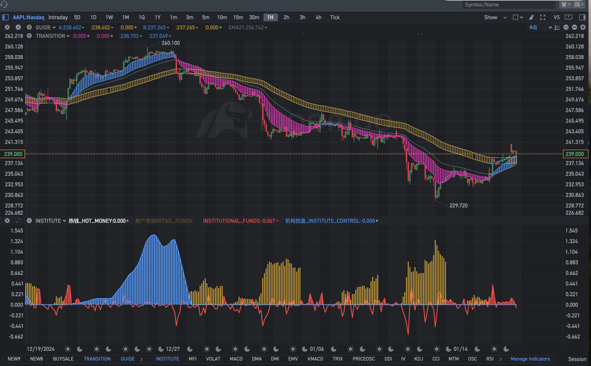Select the BUYSALE indicator tab
Image resolution: width=591 pixels, height=366 pixels.
[63, 359]
